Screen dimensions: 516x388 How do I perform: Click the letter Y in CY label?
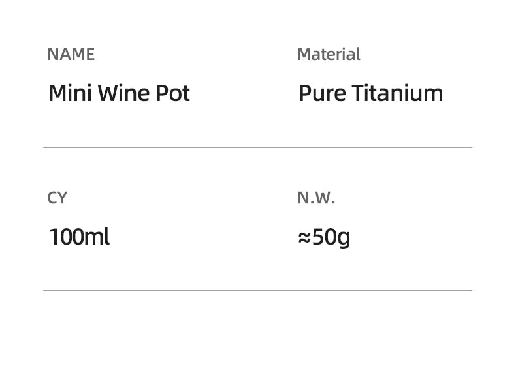tap(62, 198)
